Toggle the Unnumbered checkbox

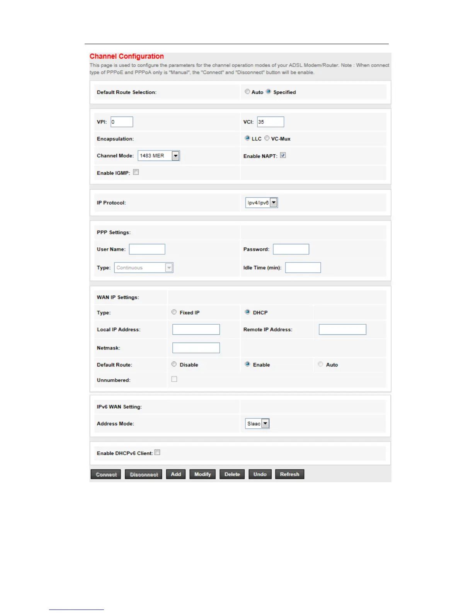pos(174,379)
